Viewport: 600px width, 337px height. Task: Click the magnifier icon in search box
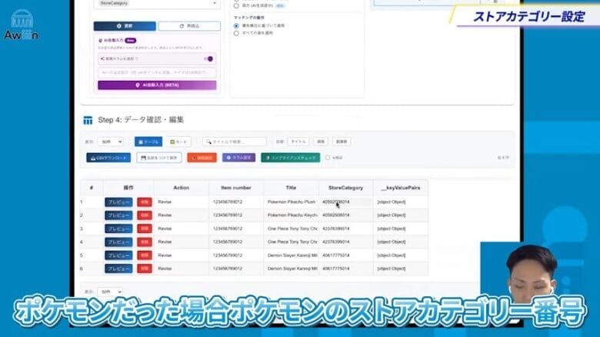tap(208, 142)
